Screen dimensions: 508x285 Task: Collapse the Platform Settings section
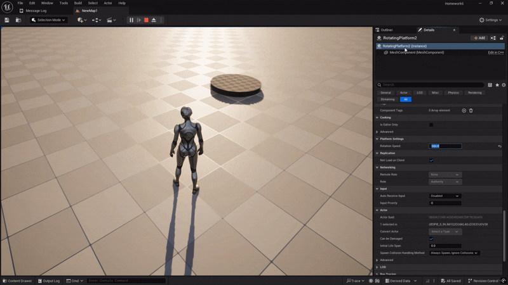click(377, 139)
